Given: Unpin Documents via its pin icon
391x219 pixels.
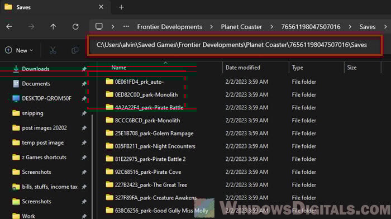Looking at the screenshot, I should pyautogui.click(x=84, y=84).
